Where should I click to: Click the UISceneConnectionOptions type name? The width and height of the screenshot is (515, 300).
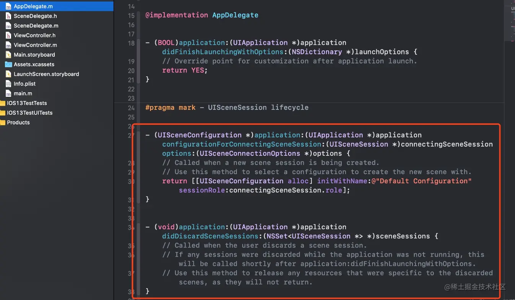(x=250, y=153)
